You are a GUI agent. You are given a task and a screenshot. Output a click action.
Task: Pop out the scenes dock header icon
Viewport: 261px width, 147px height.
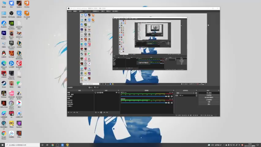[93, 90]
